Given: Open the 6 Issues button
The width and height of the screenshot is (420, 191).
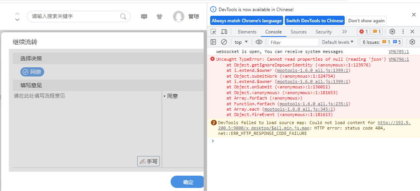Looking at the screenshot, I should click(382, 42).
